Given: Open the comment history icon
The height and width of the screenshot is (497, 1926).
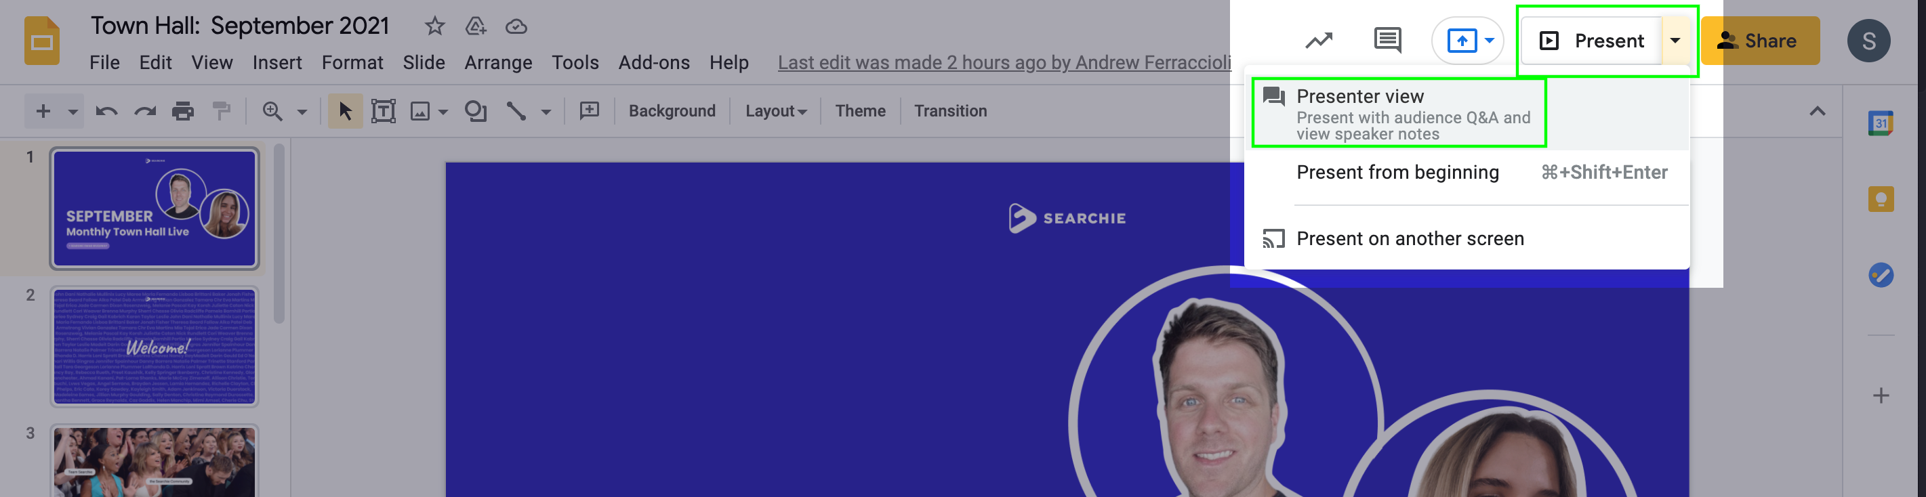Looking at the screenshot, I should [1388, 41].
